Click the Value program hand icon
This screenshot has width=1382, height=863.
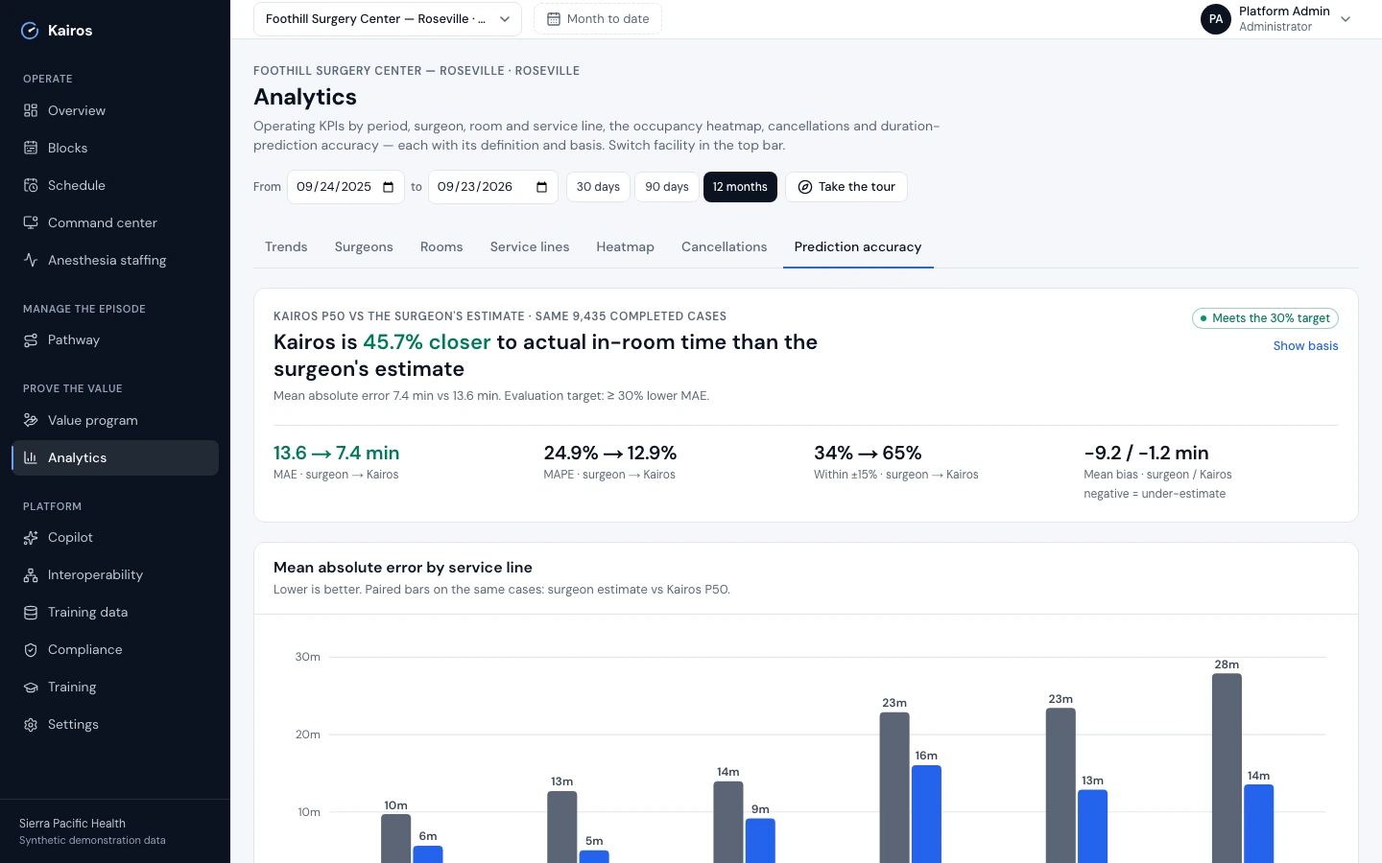31,420
